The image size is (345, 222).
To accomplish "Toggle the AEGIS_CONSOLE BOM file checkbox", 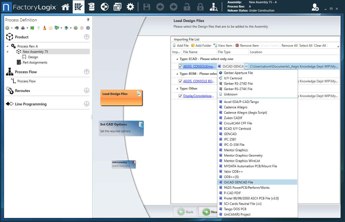I will (180, 81).
